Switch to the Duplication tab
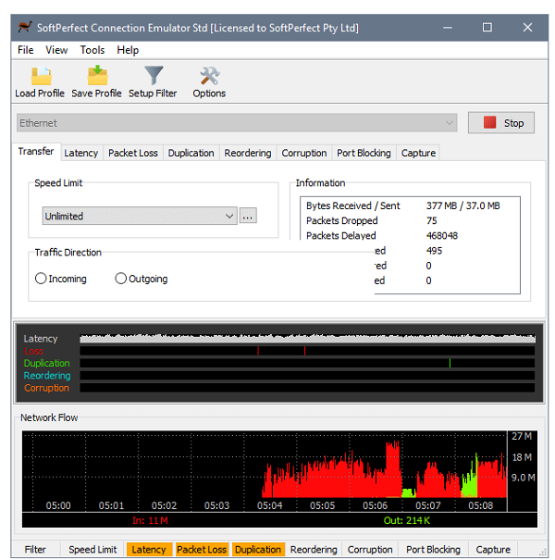 coord(191,153)
